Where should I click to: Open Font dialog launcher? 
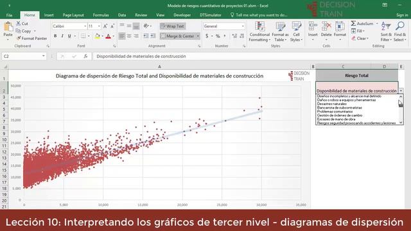(114, 46)
